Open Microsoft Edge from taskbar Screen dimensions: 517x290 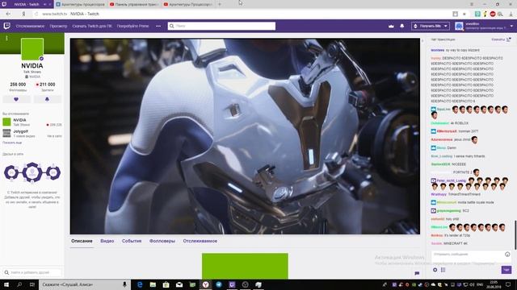coord(140,284)
